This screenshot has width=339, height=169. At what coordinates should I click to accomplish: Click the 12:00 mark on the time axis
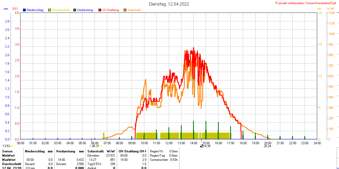[x=169, y=143]
